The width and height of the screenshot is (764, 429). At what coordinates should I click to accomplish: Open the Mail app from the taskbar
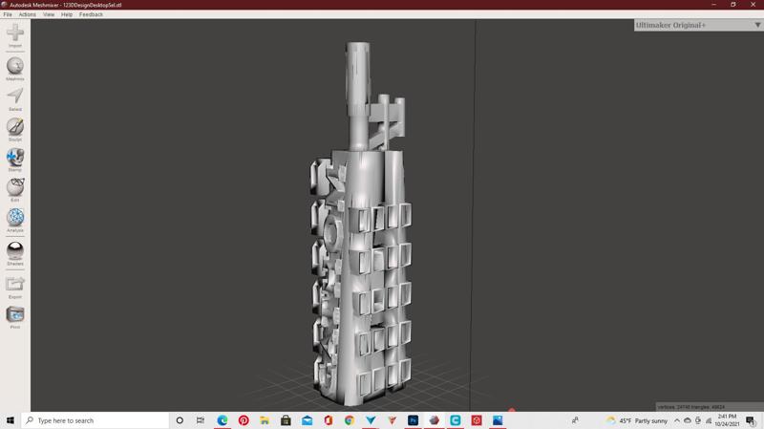pos(307,420)
